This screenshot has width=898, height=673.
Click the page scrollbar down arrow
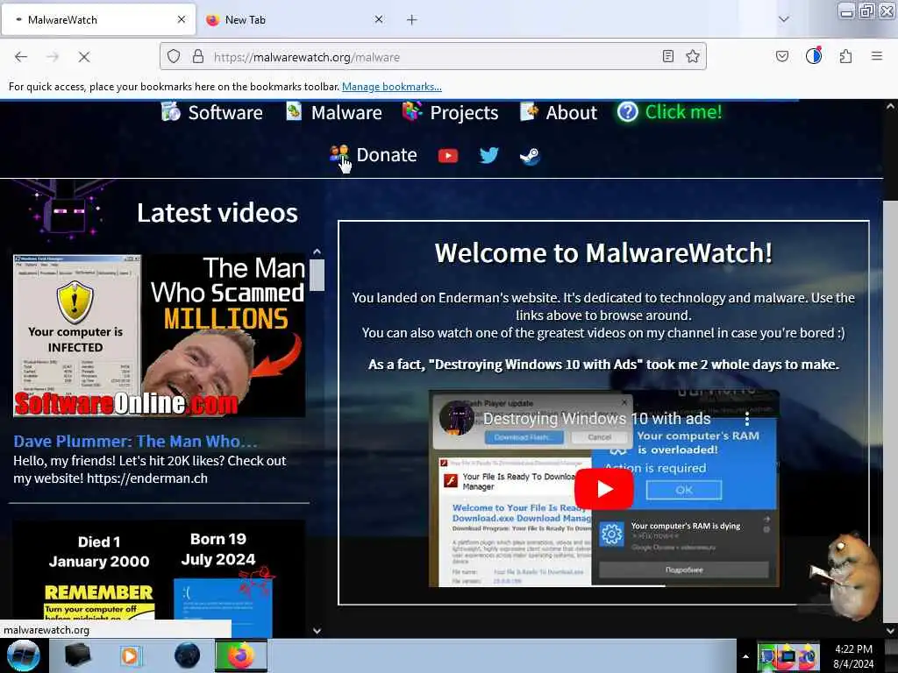891,631
